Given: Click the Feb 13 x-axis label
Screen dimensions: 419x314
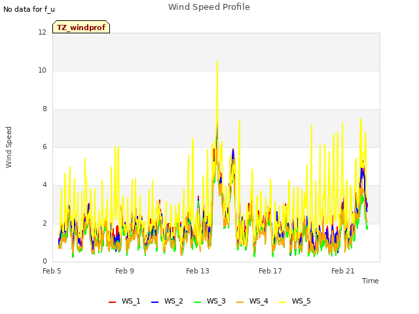Looking at the screenshot, I should (x=198, y=271).
